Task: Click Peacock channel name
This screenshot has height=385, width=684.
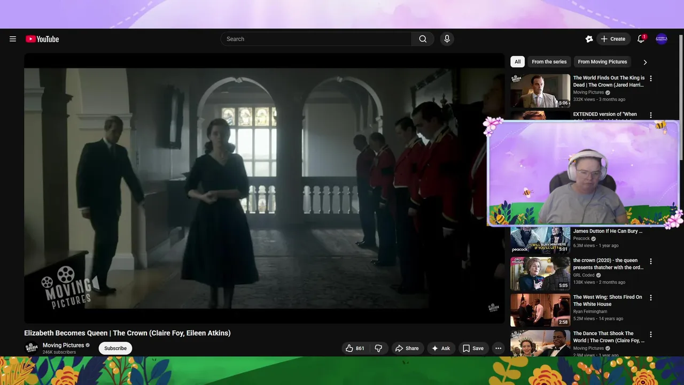Action: tap(581, 238)
